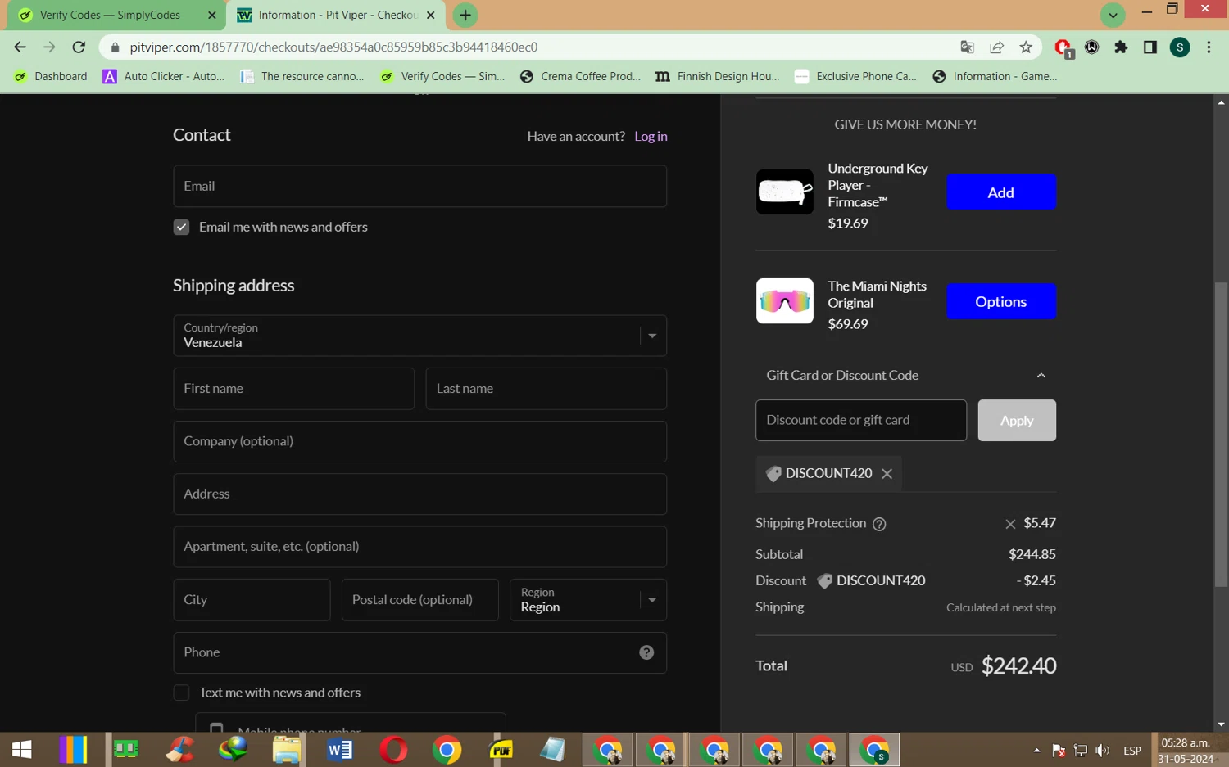1229x767 pixels.
Task: Apply the discount code
Action: click(1017, 421)
